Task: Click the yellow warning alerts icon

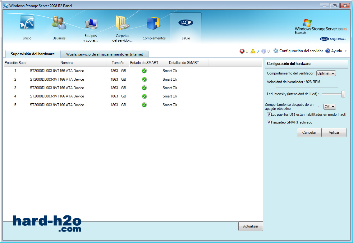Action: click(x=253, y=51)
